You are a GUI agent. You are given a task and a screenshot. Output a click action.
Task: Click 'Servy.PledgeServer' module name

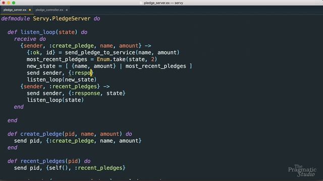click(62, 19)
